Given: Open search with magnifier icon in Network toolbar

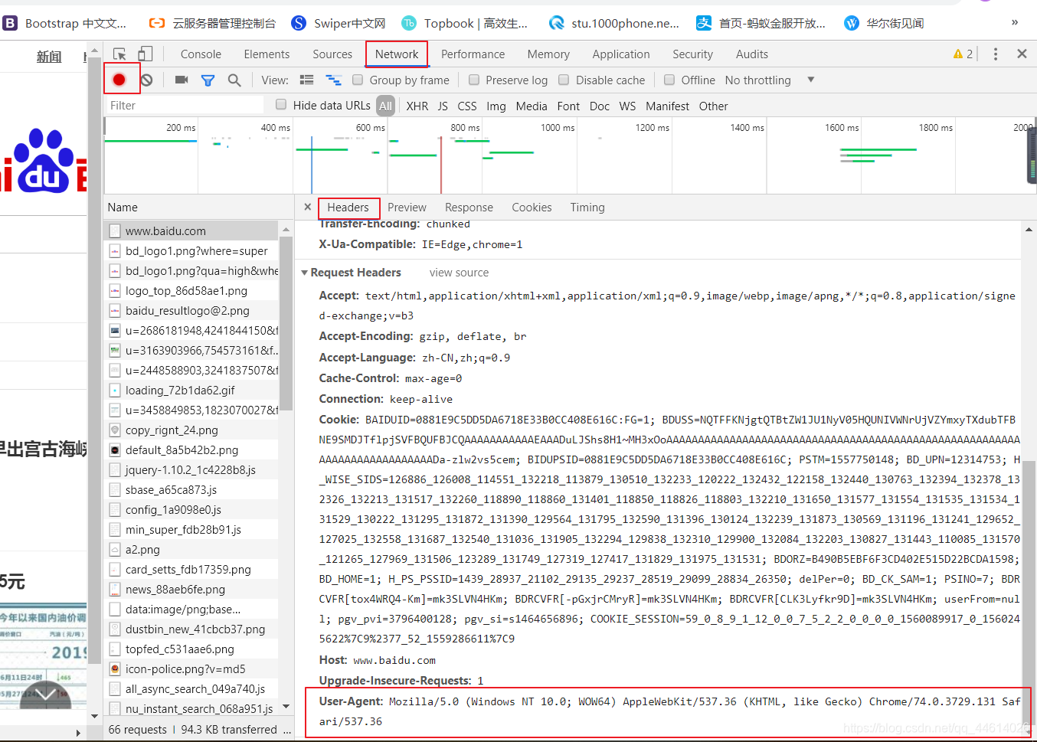Looking at the screenshot, I should 234,80.
